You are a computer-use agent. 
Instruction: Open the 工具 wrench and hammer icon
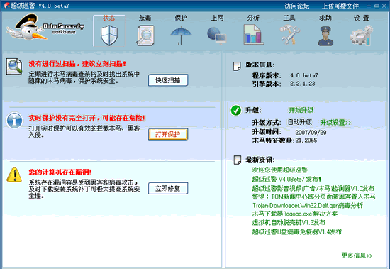(x=289, y=35)
